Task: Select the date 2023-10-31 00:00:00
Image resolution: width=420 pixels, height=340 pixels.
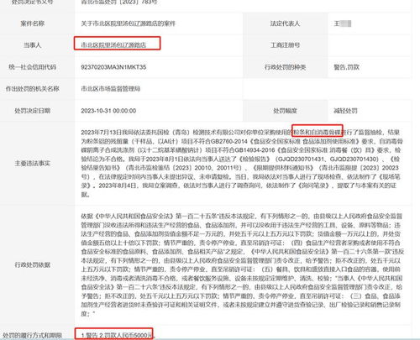Action: pyautogui.click(x=108, y=111)
